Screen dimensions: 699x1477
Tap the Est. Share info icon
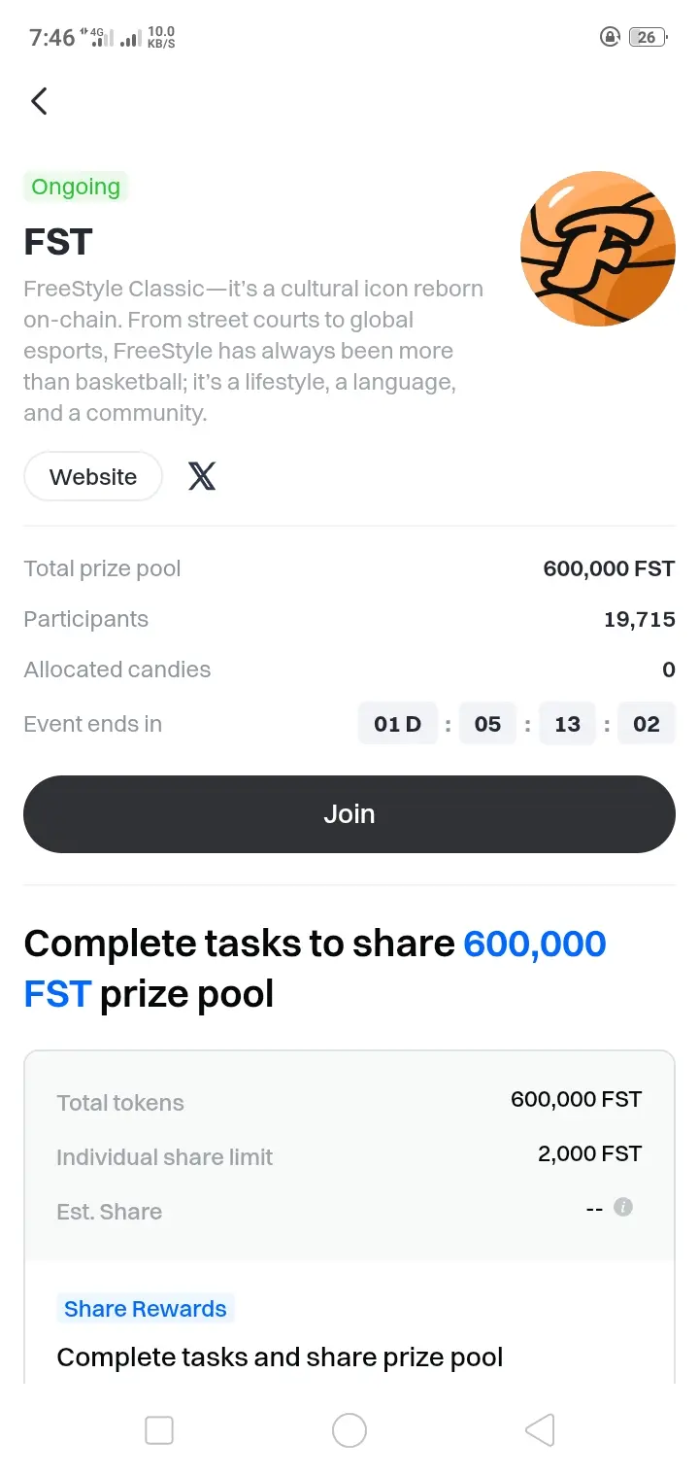[x=623, y=1208]
